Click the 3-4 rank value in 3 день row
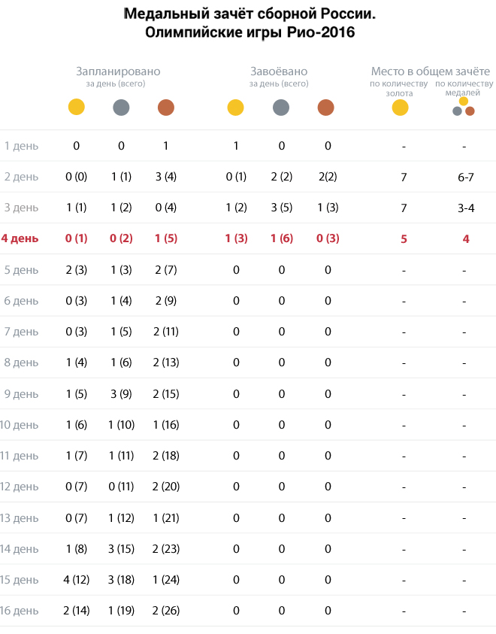The height and width of the screenshot is (634, 496). [466, 208]
